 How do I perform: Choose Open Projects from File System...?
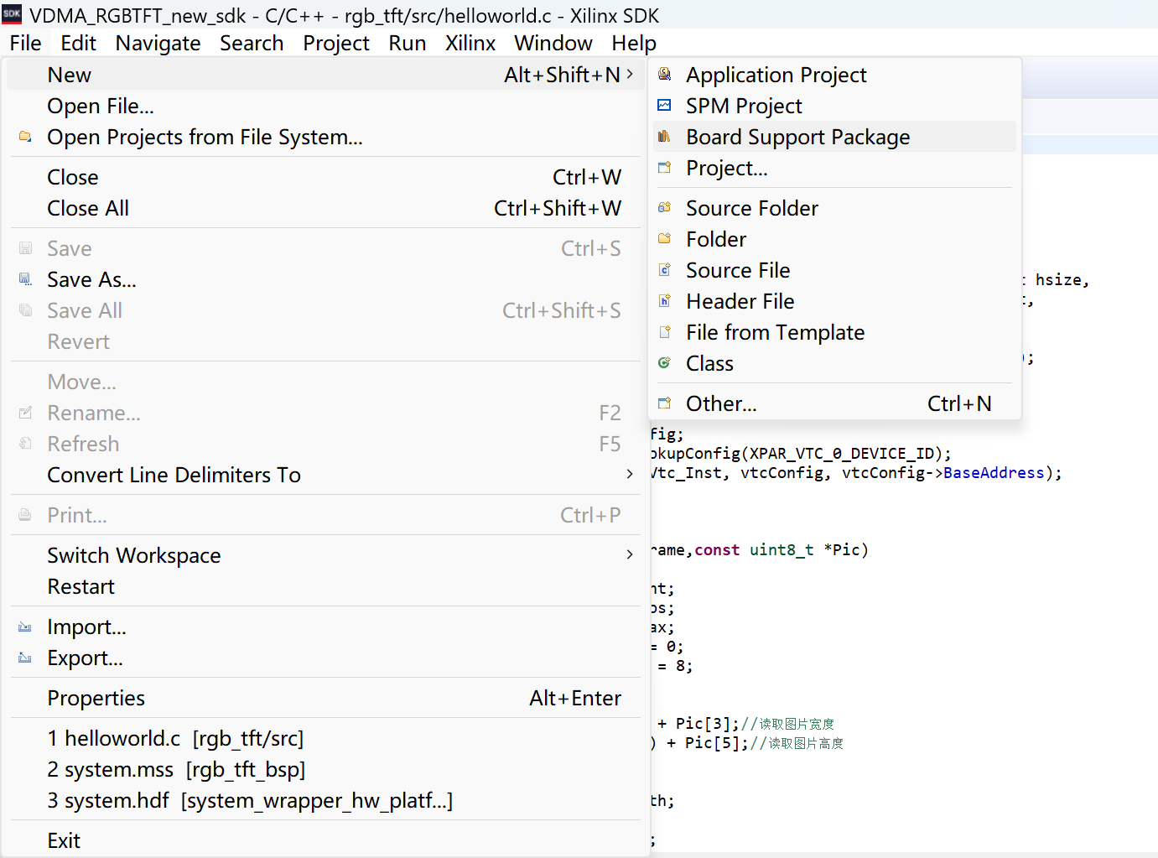325,137
